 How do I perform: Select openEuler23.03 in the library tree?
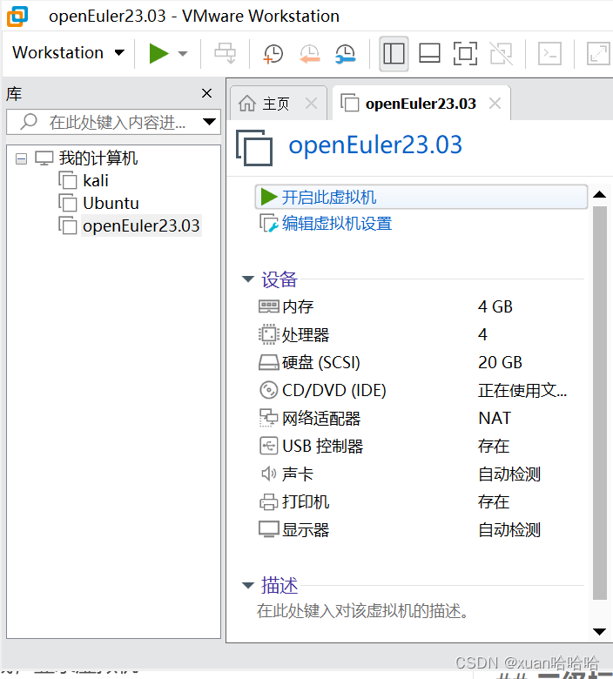pyautogui.click(x=141, y=225)
